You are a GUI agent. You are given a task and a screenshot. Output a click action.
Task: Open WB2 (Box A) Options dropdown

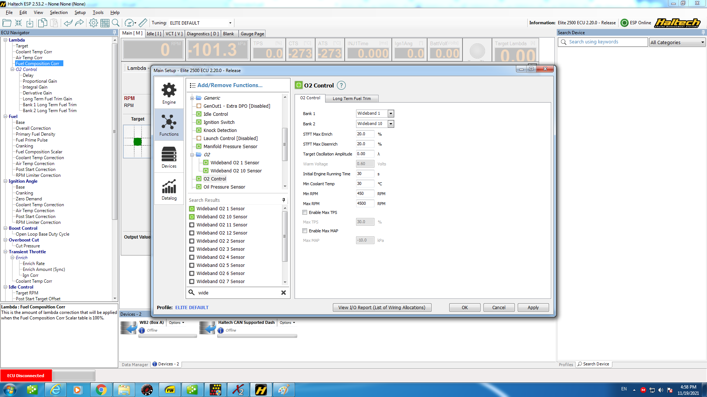pos(177,323)
